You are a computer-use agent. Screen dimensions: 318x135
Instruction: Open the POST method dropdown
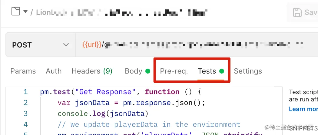tap(40, 45)
